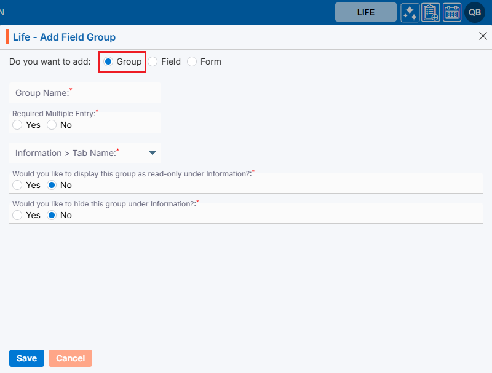
Task: Select the Group radio option
Action: click(109, 61)
